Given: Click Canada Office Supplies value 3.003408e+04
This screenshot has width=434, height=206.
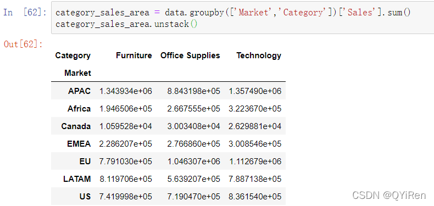Looking at the screenshot, I should [194, 126].
